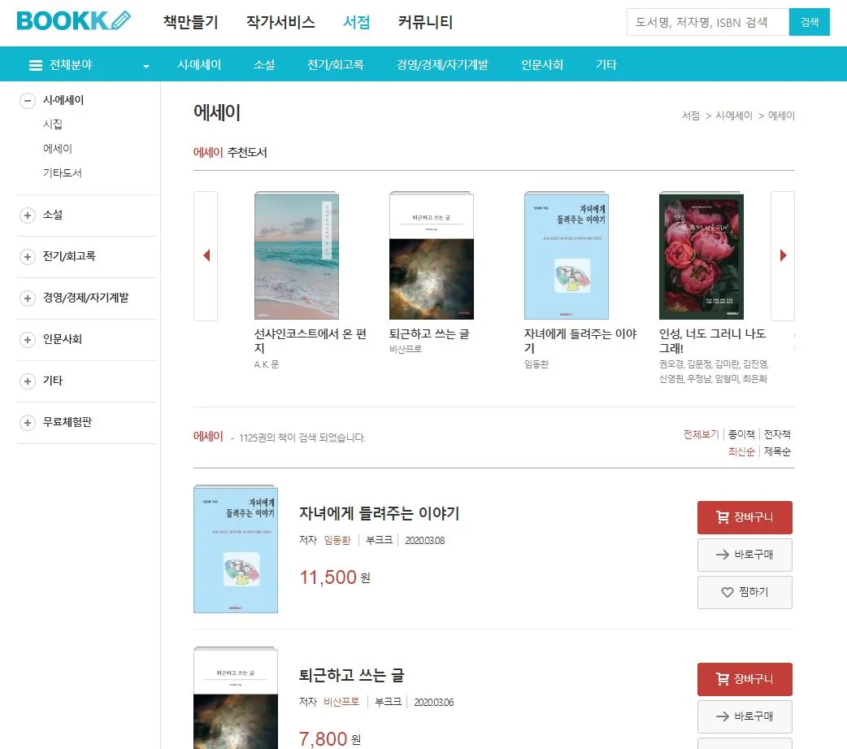The image size is (847, 749).
Task: Select 인문사회 in the blue category bar
Action: (x=542, y=65)
